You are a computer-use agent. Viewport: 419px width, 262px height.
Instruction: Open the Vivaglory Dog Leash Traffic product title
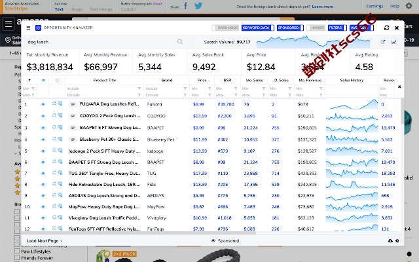pos(104,218)
